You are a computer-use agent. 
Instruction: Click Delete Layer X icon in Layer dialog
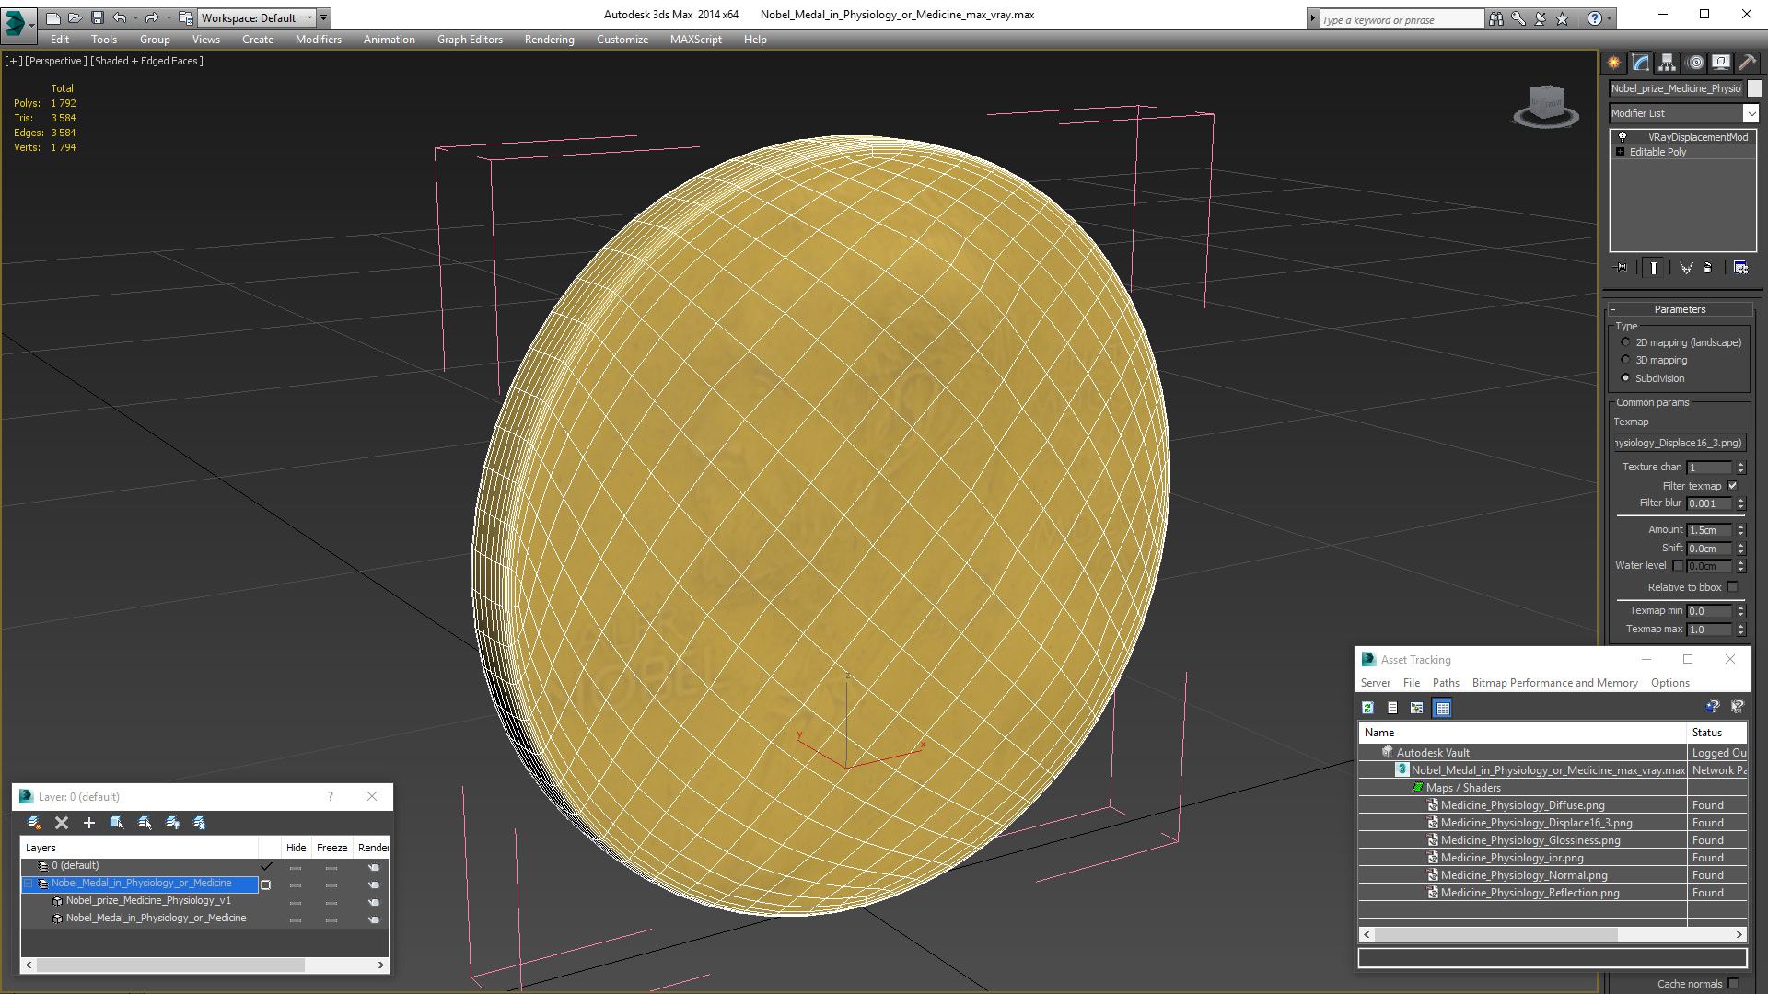coord(62,823)
